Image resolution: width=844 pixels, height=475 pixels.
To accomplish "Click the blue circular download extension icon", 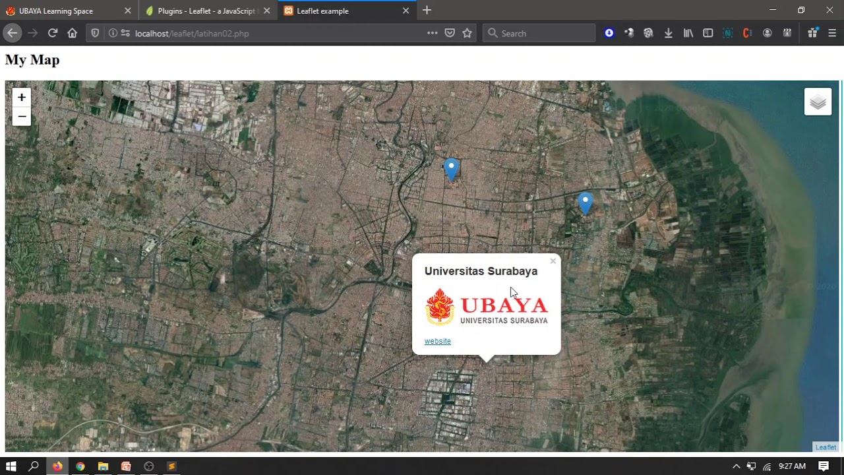I will 609,33.
